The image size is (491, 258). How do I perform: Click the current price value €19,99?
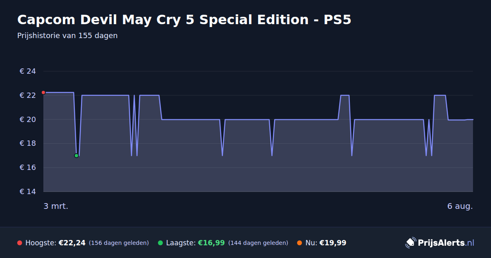pyautogui.click(x=333, y=243)
